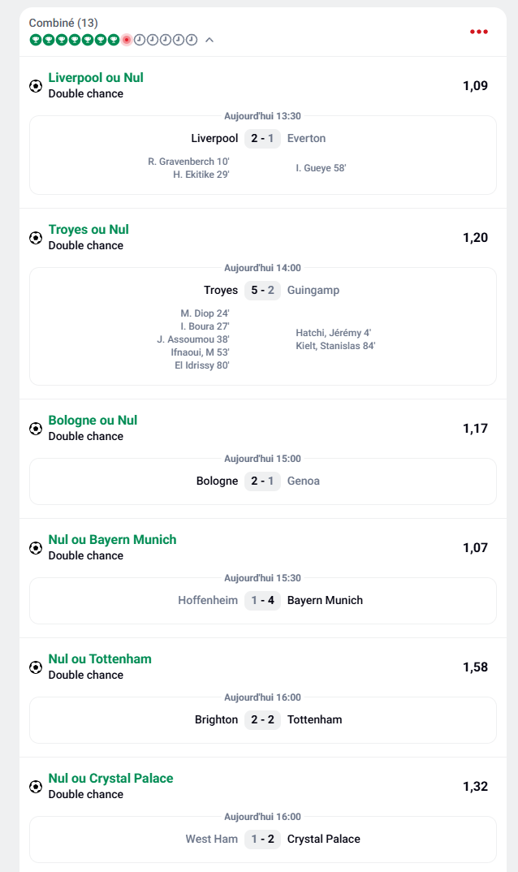The height and width of the screenshot is (872, 518).
Task: Click the Liverpool 2 - 1 Everton score
Action: pyautogui.click(x=262, y=139)
